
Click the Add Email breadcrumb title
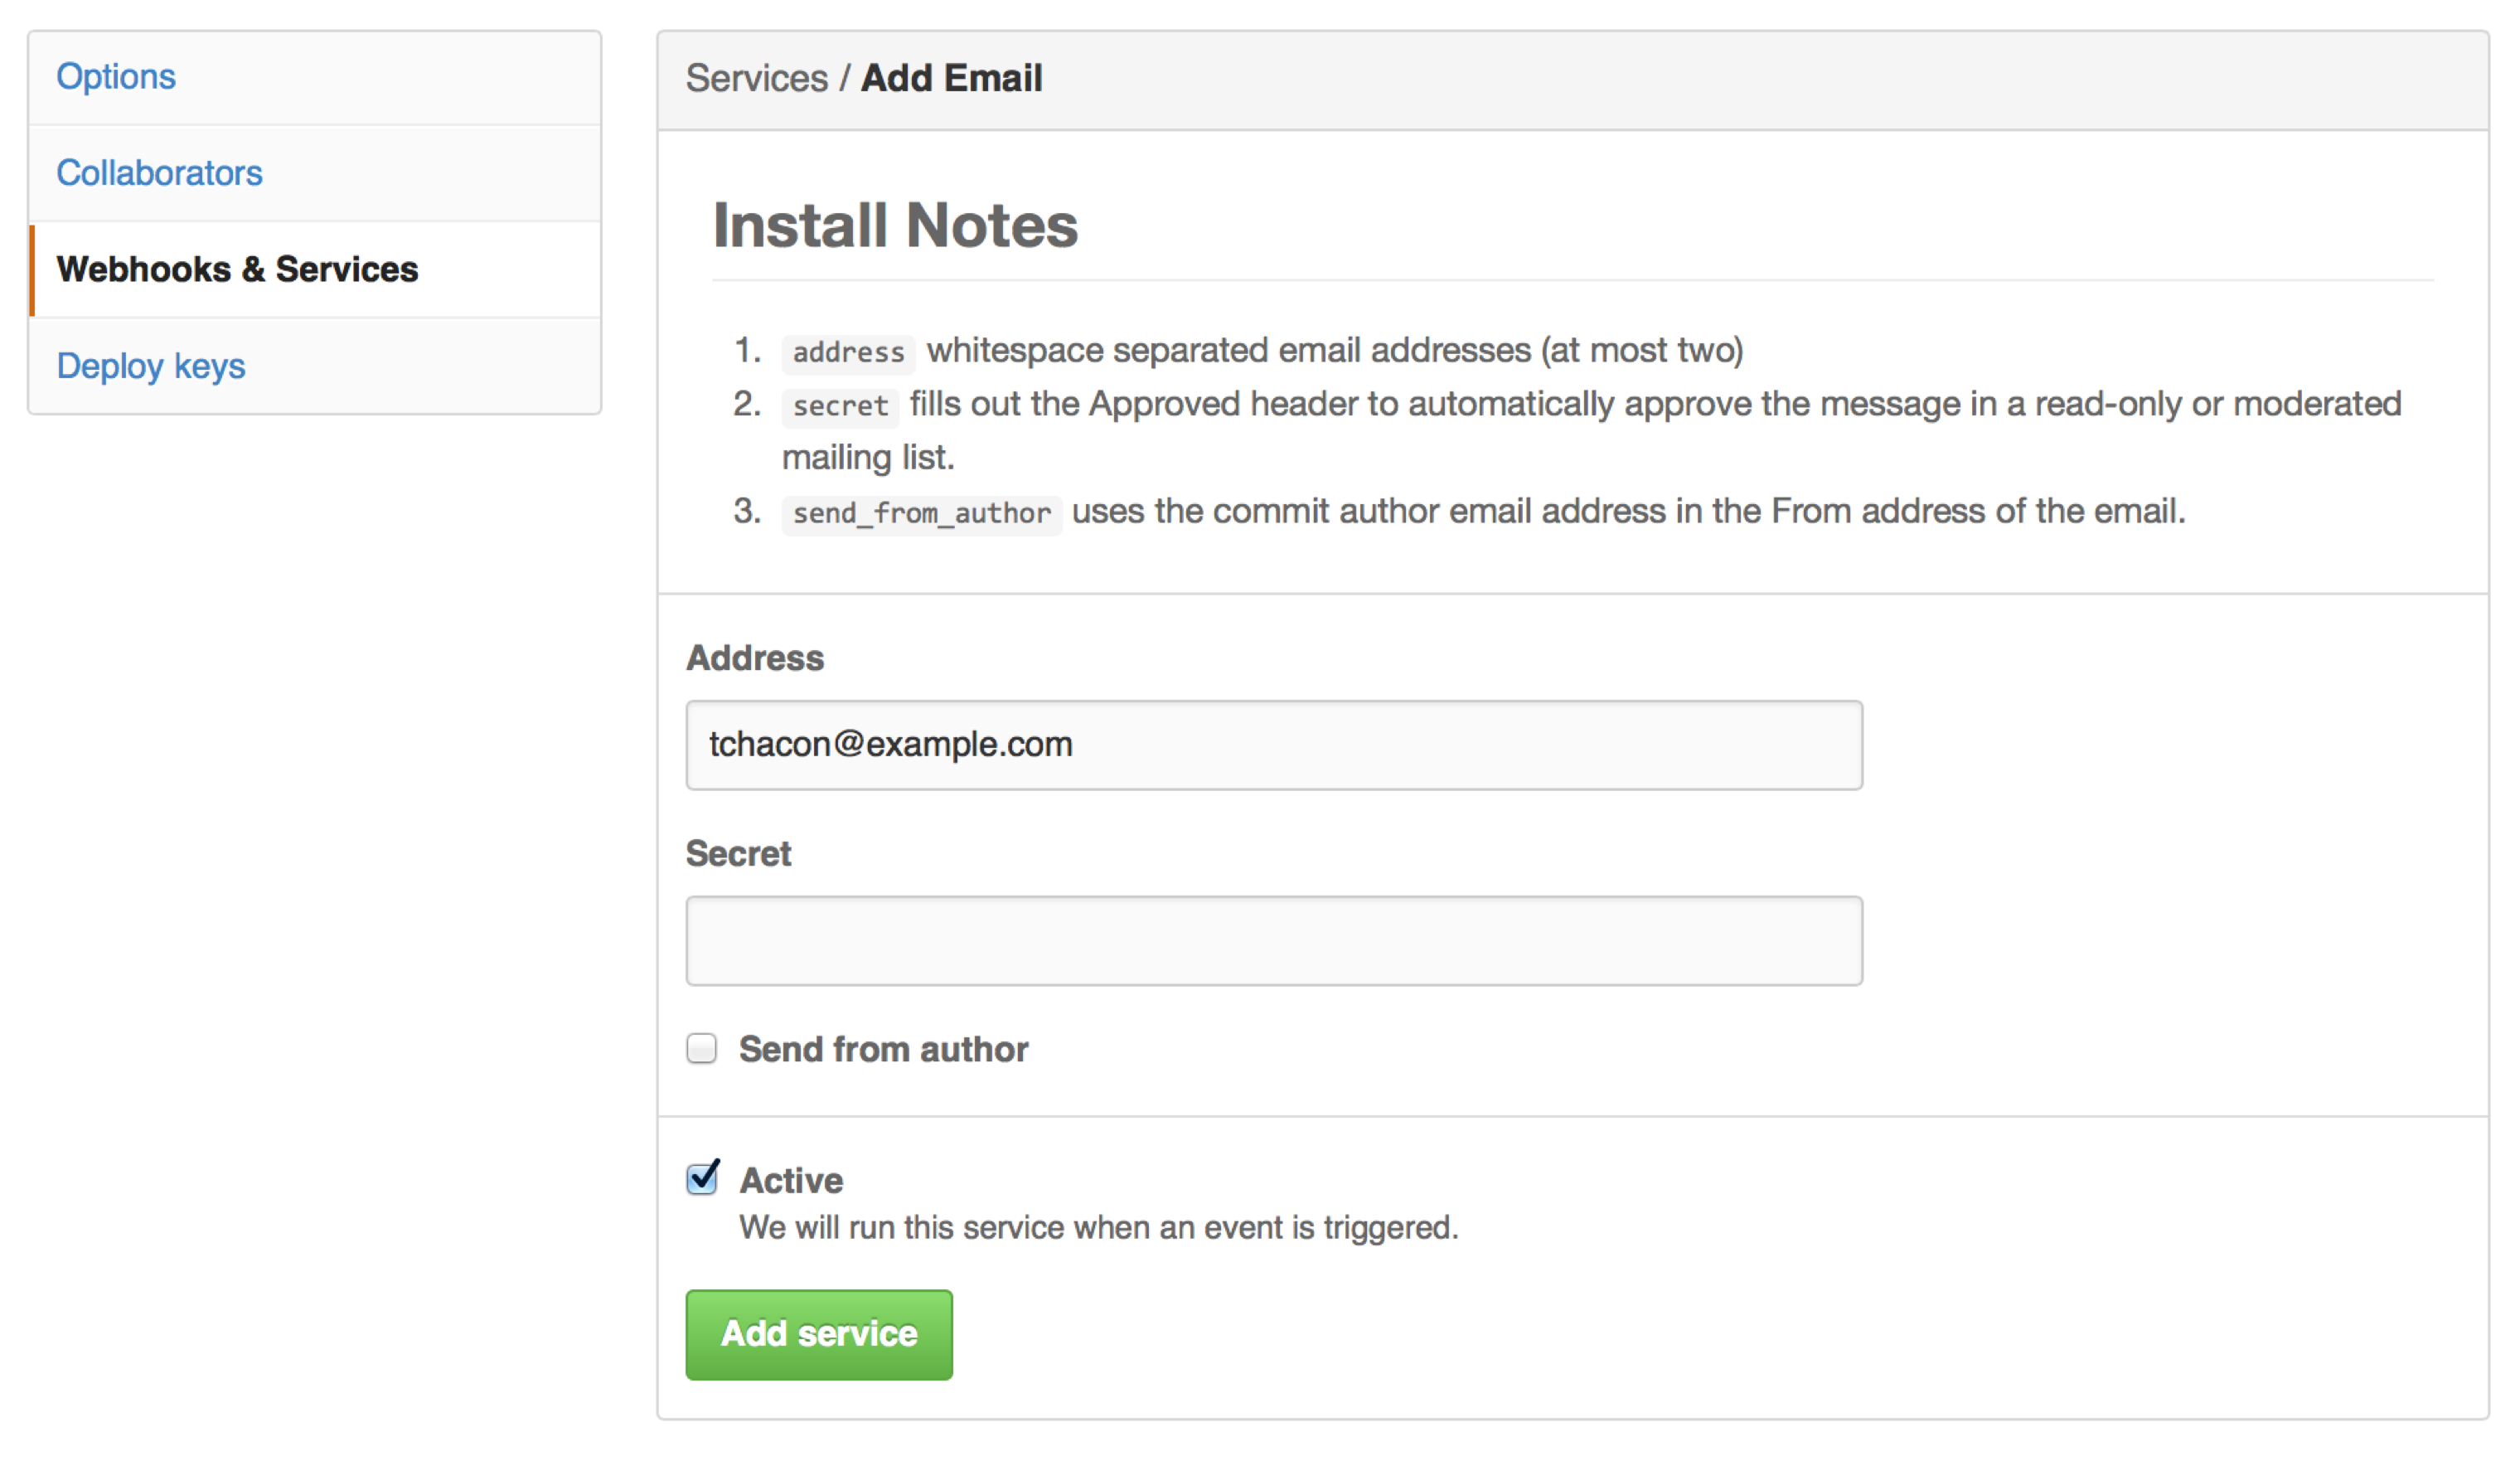[951, 78]
